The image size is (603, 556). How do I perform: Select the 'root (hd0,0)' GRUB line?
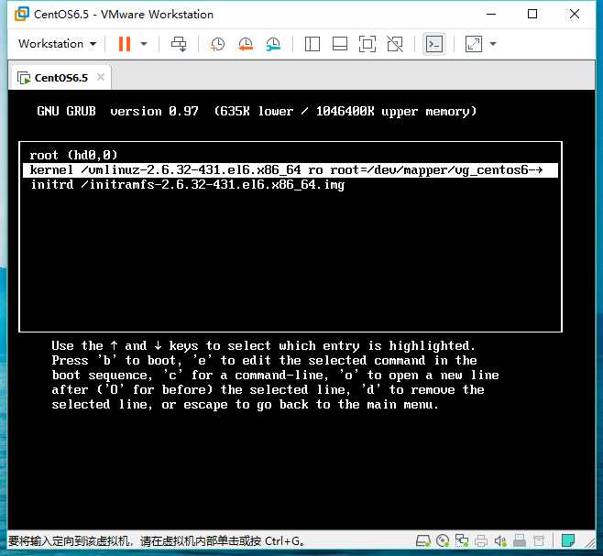73,155
